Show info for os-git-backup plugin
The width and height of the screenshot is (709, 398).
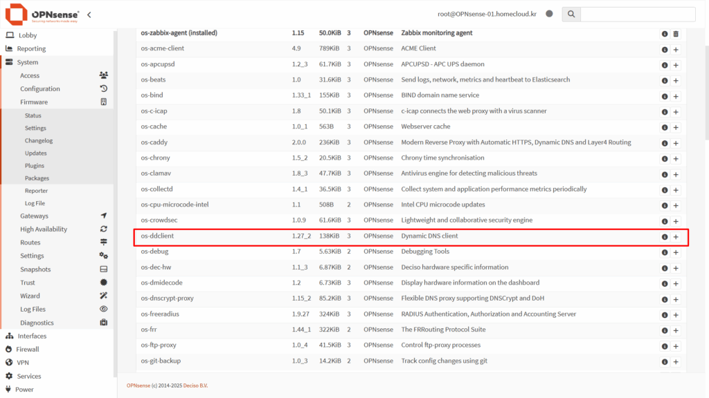click(665, 361)
